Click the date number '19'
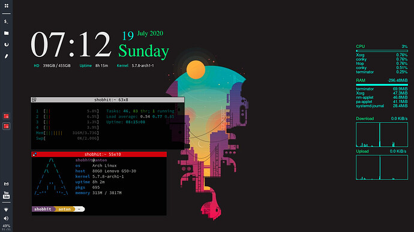 pos(128,36)
